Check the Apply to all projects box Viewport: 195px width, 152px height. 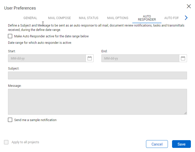6,142
